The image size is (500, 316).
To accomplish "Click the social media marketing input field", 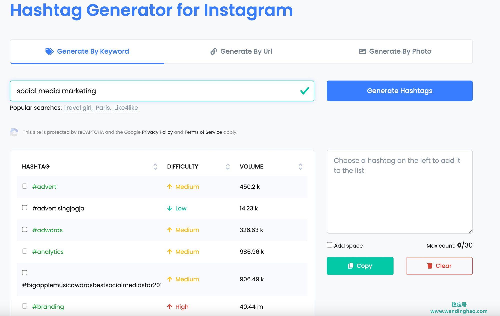I will [162, 91].
